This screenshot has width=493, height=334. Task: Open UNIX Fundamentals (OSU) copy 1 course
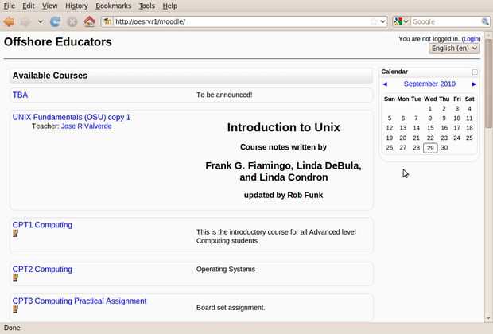click(x=71, y=117)
